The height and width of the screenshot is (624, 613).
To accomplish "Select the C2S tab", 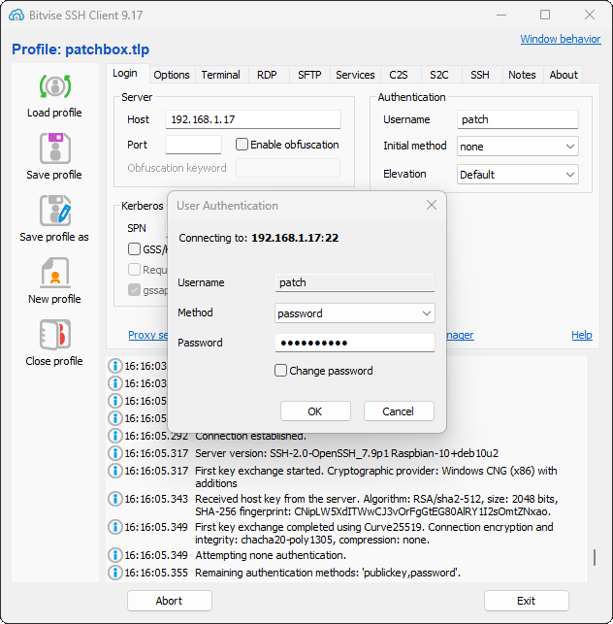I will pyautogui.click(x=399, y=75).
